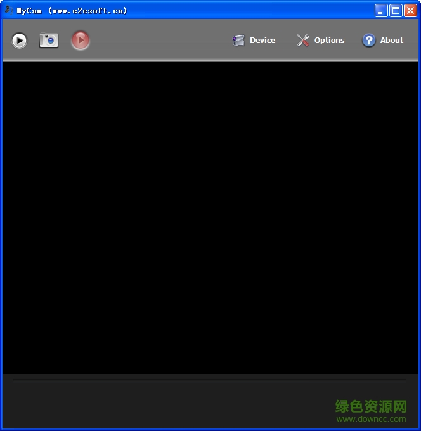Click the MyCam app icon in the title bar
The width and height of the screenshot is (421, 431).
pyautogui.click(x=9, y=10)
